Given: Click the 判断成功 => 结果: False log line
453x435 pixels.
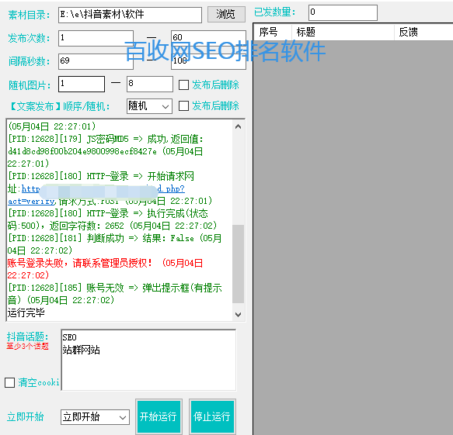Looking at the screenshot, I should 115,244.
